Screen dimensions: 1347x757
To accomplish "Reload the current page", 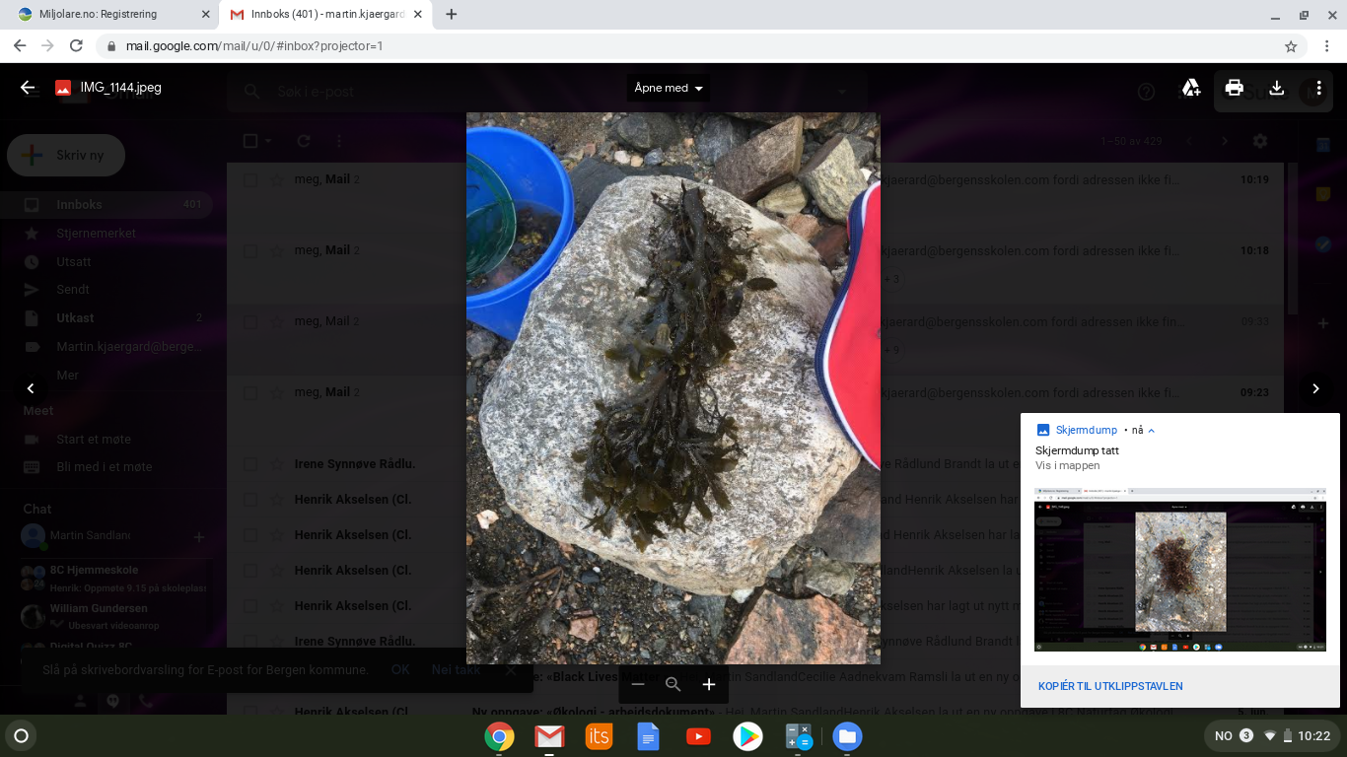I will pos(76,45).
